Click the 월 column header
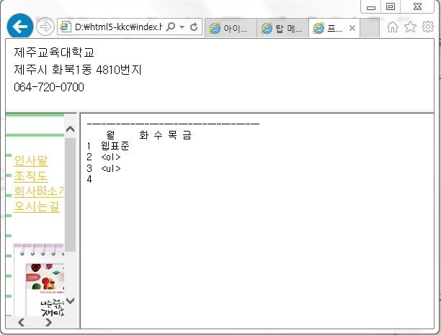This screenshot has width=441, height=335. point(110,135)
